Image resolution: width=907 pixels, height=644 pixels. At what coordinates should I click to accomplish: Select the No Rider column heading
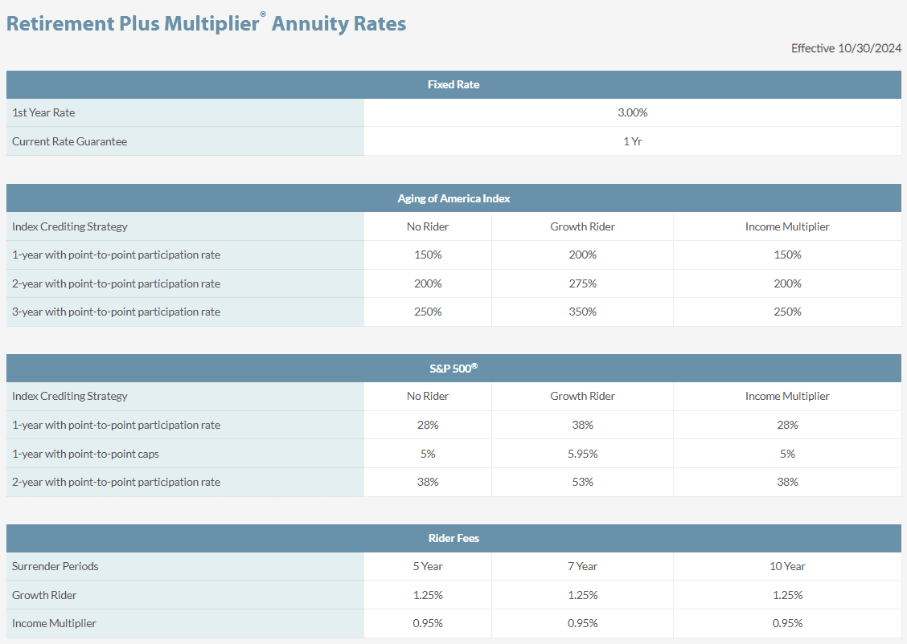(x=427, y=226)
